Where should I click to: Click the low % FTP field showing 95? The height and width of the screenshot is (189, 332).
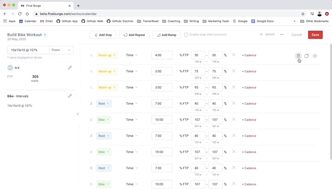tap(198, 87)
